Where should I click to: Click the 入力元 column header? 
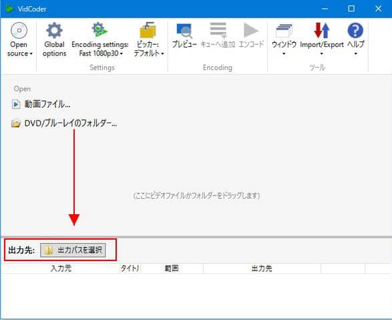[x=61, y=268]
